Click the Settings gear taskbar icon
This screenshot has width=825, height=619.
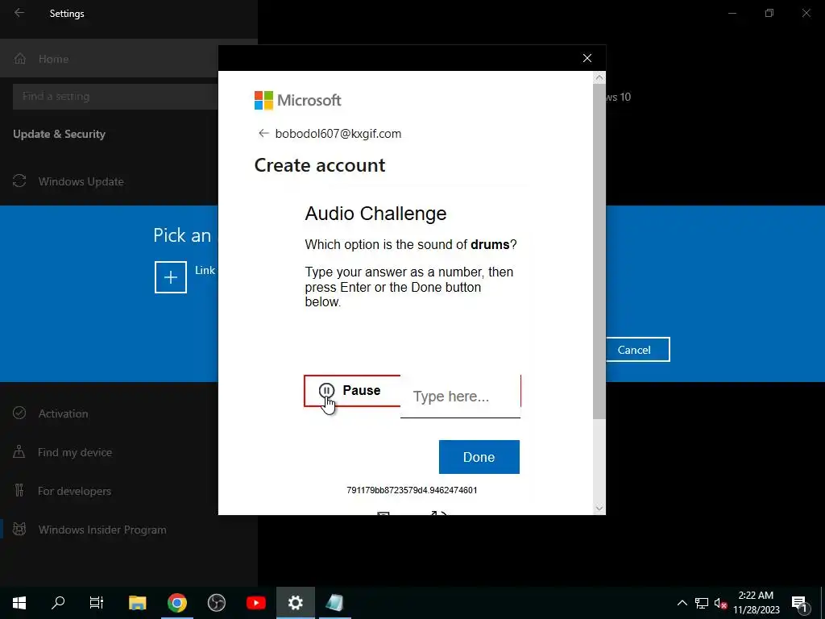click(296, 603)
